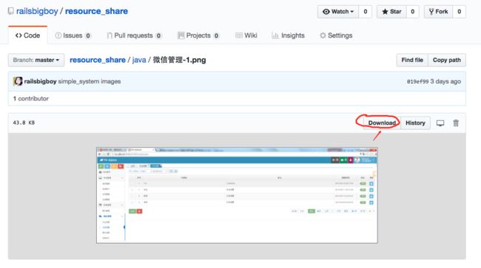Screen dimensions: 481x268
Task: Open the desktop icon next to History
Action: pyautogui.click(x=440, y=123)
